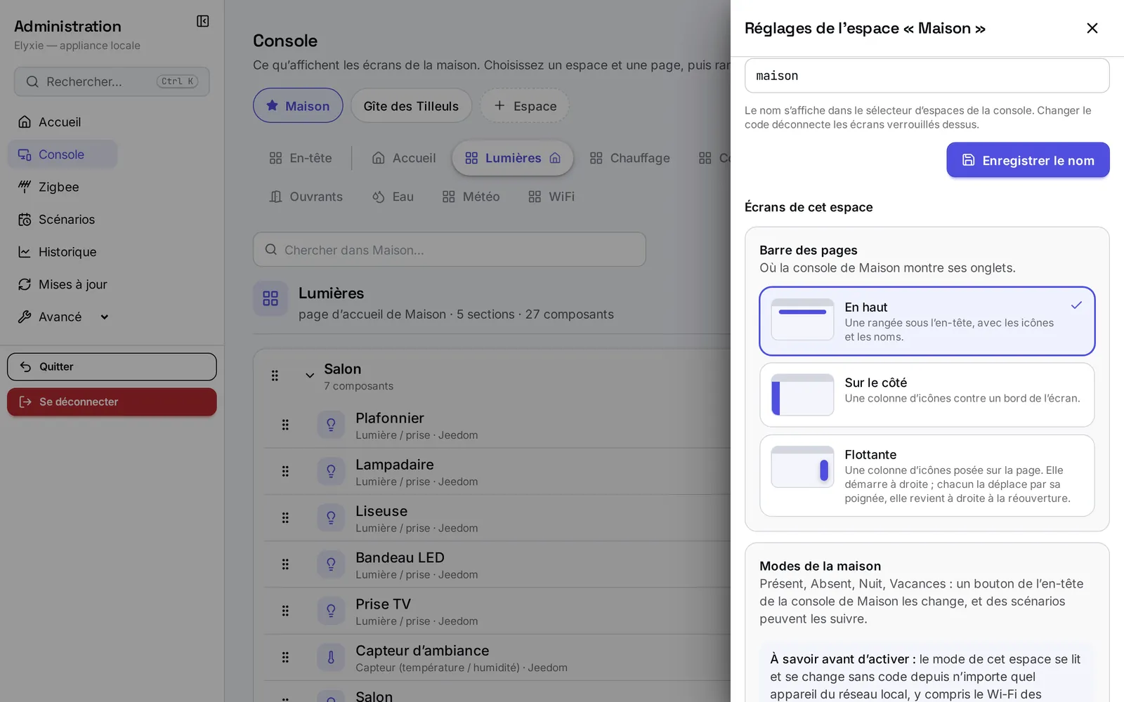Open the Accueil page tab
Screen dimensions: 1124x702
point(404,158)
